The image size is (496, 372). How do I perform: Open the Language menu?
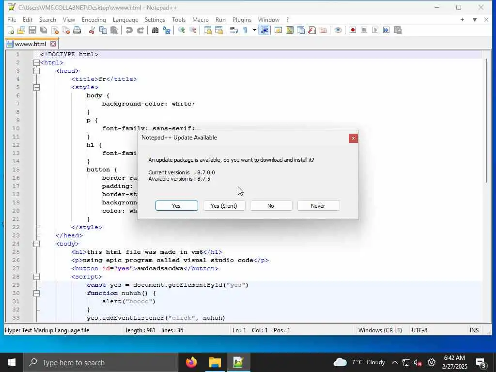pyautogui.click(x=125, y=19)
